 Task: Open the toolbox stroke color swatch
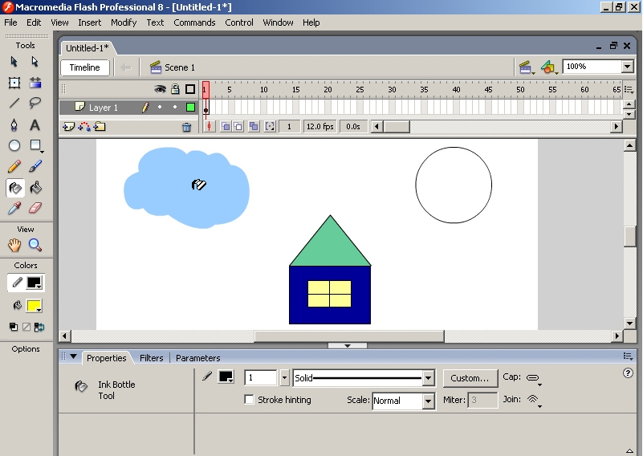(34, 283)
